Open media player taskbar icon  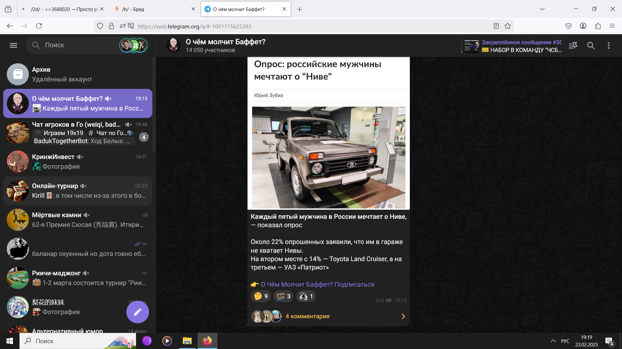pos(167,341)
